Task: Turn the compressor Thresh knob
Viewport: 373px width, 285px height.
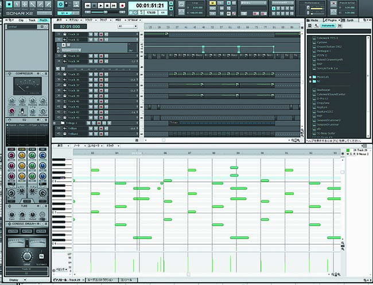Action: 12,100
